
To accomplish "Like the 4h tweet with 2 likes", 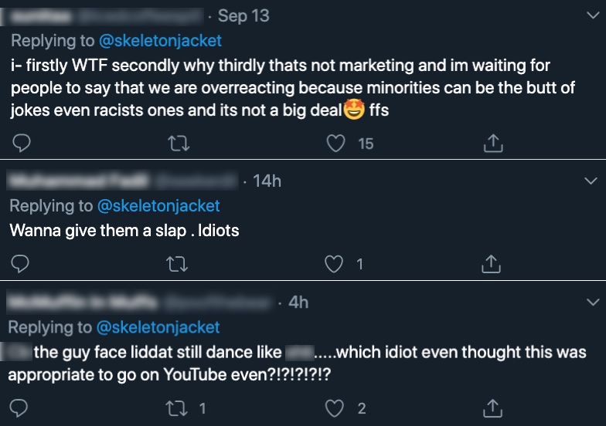I will coord(334,408).
